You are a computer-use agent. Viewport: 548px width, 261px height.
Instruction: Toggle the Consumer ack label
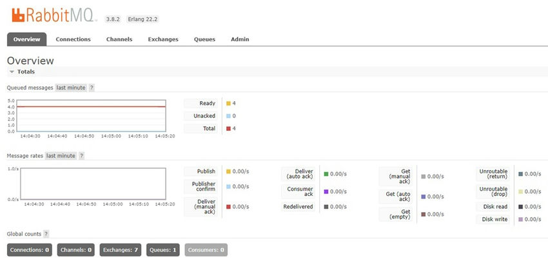(298, 191)
